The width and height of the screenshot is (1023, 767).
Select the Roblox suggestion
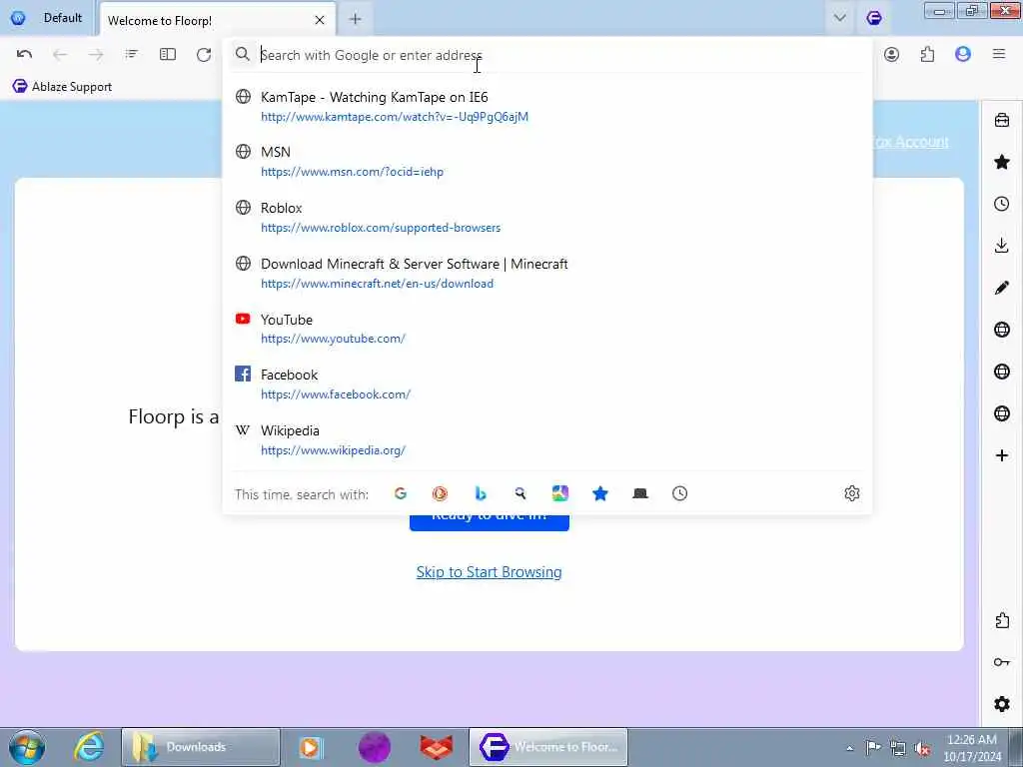pyautogui.click(x=546, y=217)
